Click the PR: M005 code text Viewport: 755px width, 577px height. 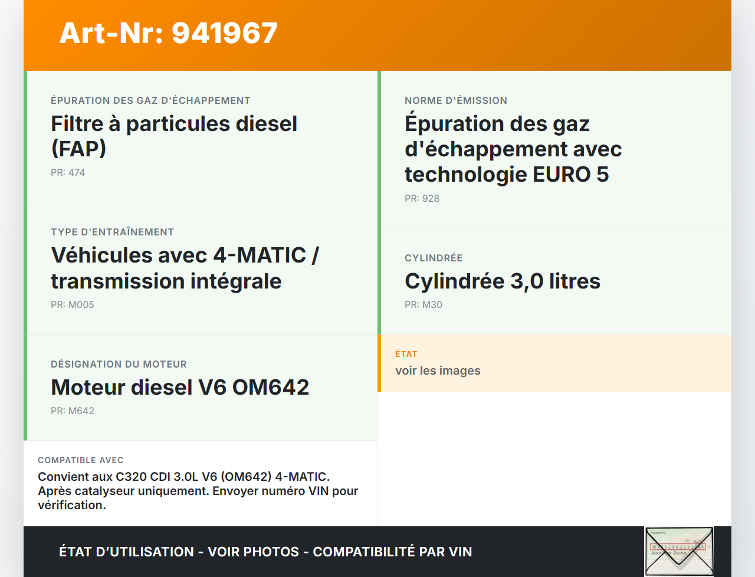click(73, 305)
